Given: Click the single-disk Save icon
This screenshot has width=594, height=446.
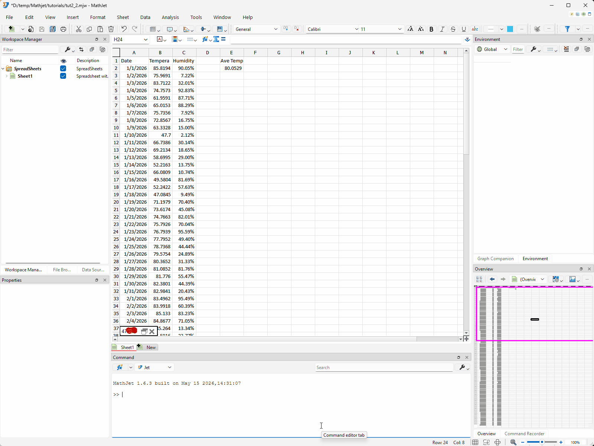Looking at the screenshot, I should coord(42,29).
